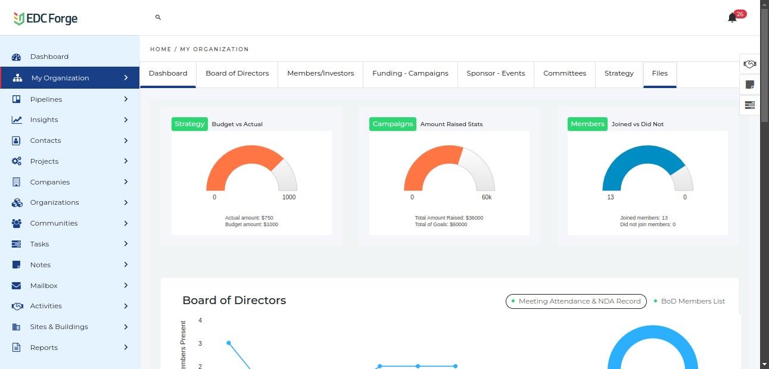This screenshot has height=369, width=769.
Task: Click the Organizations cubes icon
Action: point(17,202)
